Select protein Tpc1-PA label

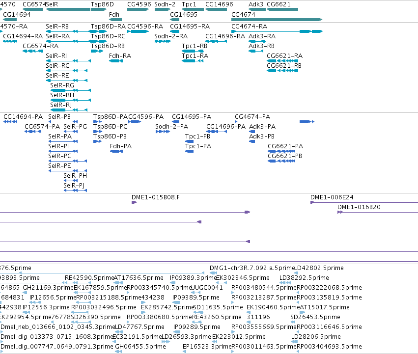(x=198, y=146)
